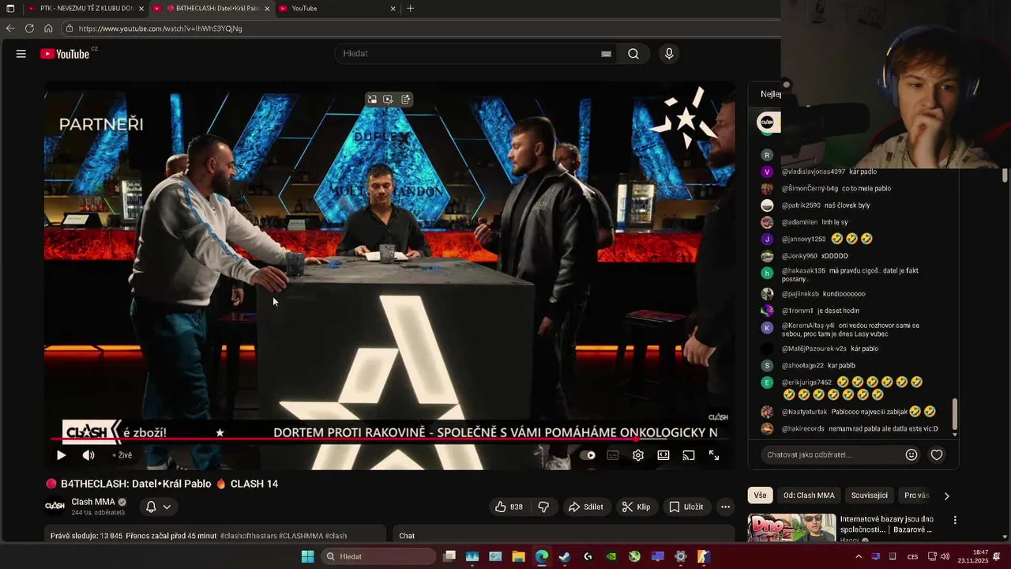
Task: Open the player settings gear
Action: coord(638,455)
